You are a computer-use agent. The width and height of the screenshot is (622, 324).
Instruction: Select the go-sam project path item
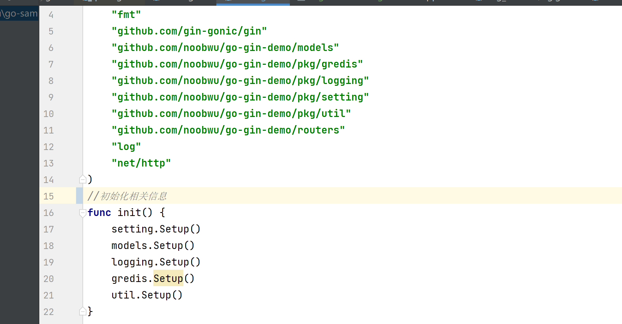coord(19,13)
